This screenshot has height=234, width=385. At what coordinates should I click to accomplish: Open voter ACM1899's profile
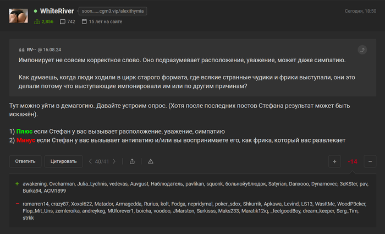click(55, 191)
